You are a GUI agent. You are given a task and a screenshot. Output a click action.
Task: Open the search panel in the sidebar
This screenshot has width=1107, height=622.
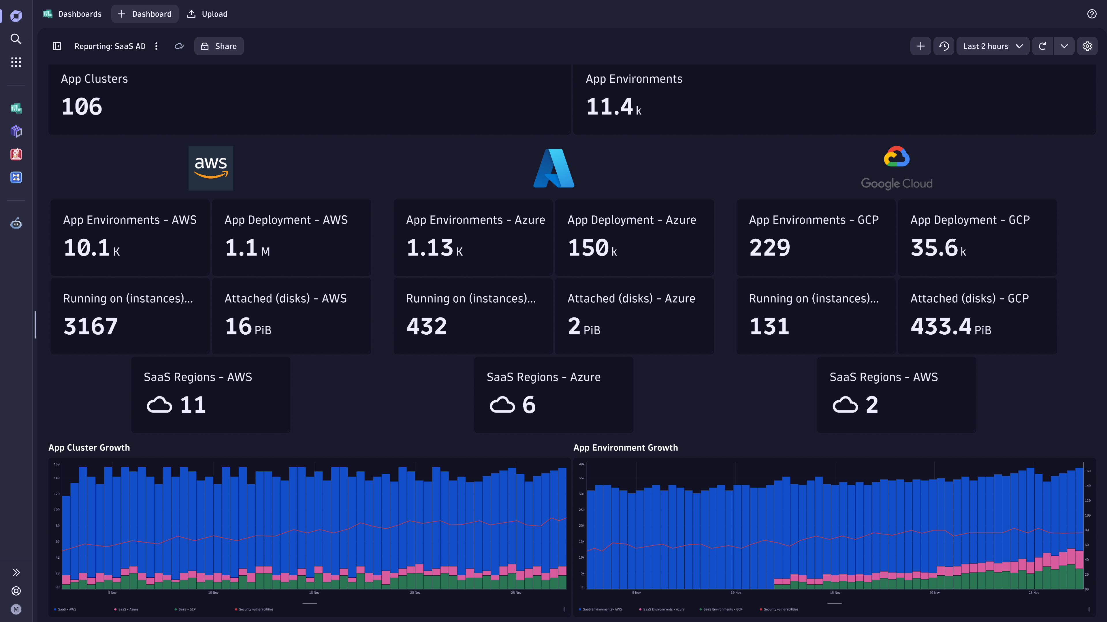(x=16, y=39)
